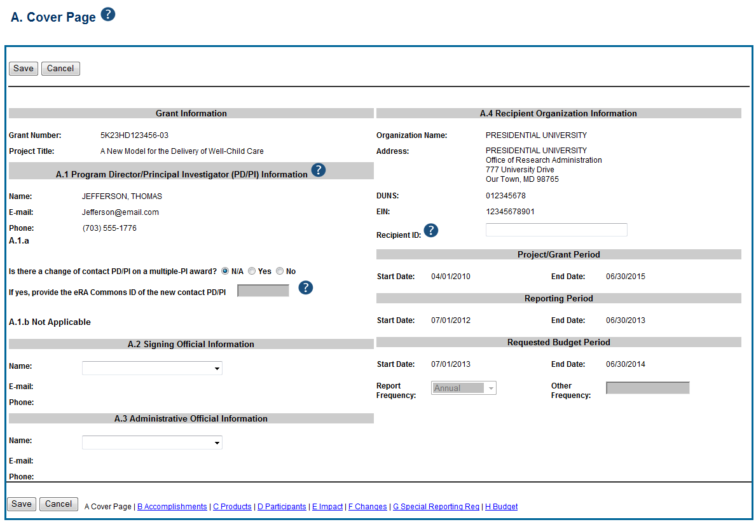The width and height of the screenshot is (756, 522).
Task: Select No for change of contact PD/PI
Action: point(280,271)
